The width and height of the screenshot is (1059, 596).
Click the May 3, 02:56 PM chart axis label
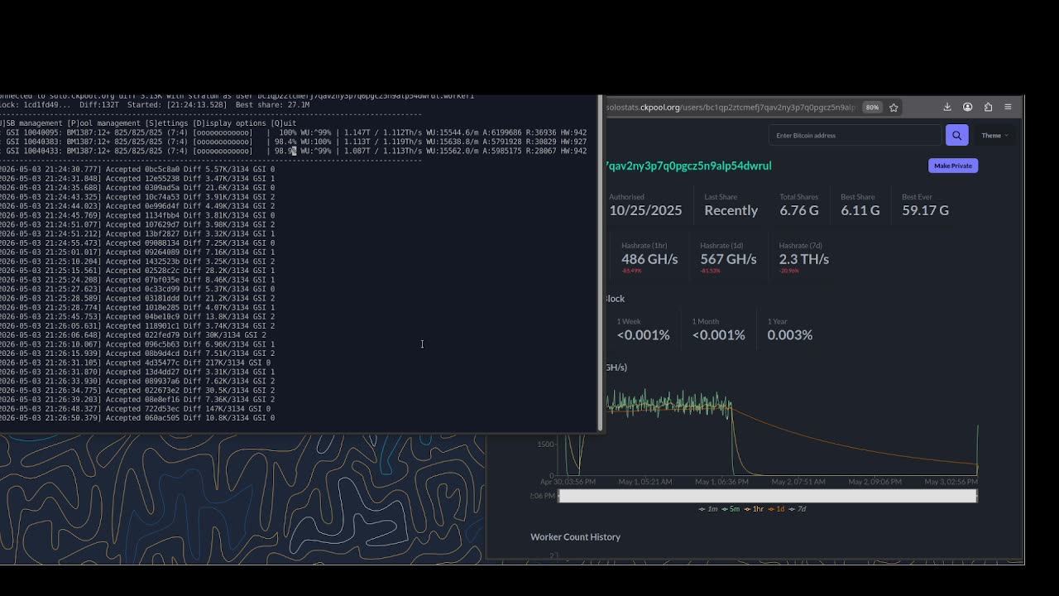click(951, 481)
